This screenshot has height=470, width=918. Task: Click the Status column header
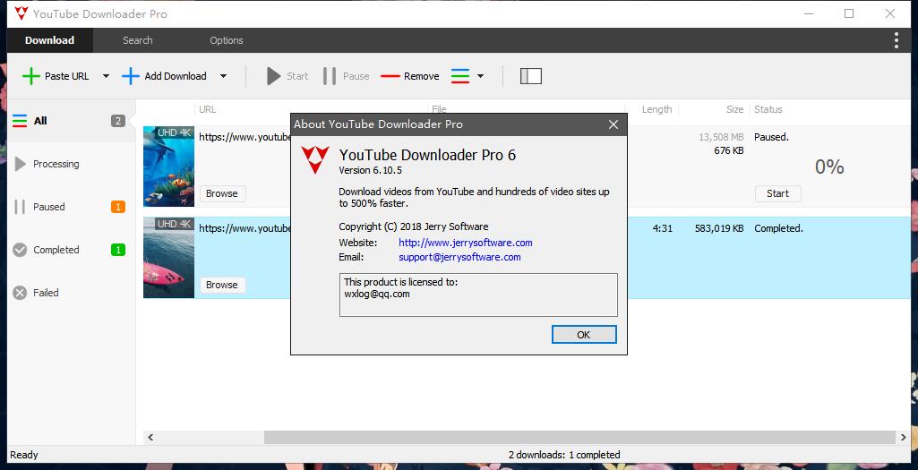[768, 109]
